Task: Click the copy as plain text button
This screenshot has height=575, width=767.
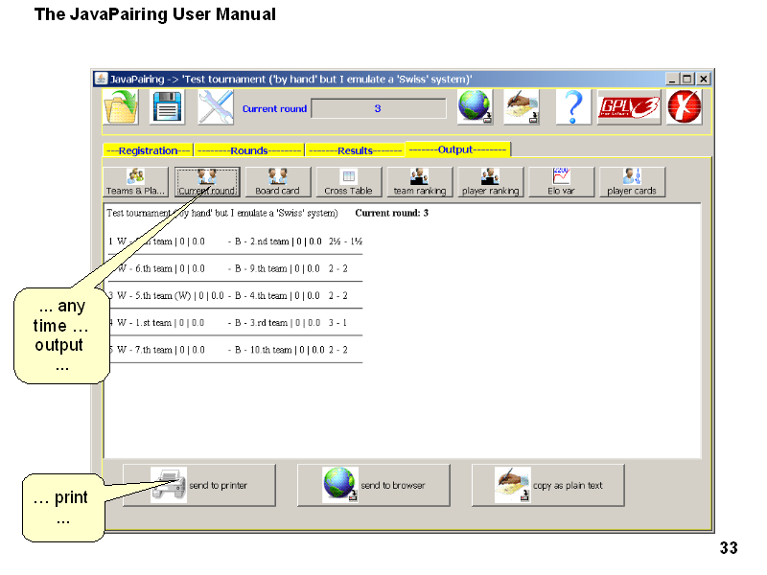Action: [548, 485]
